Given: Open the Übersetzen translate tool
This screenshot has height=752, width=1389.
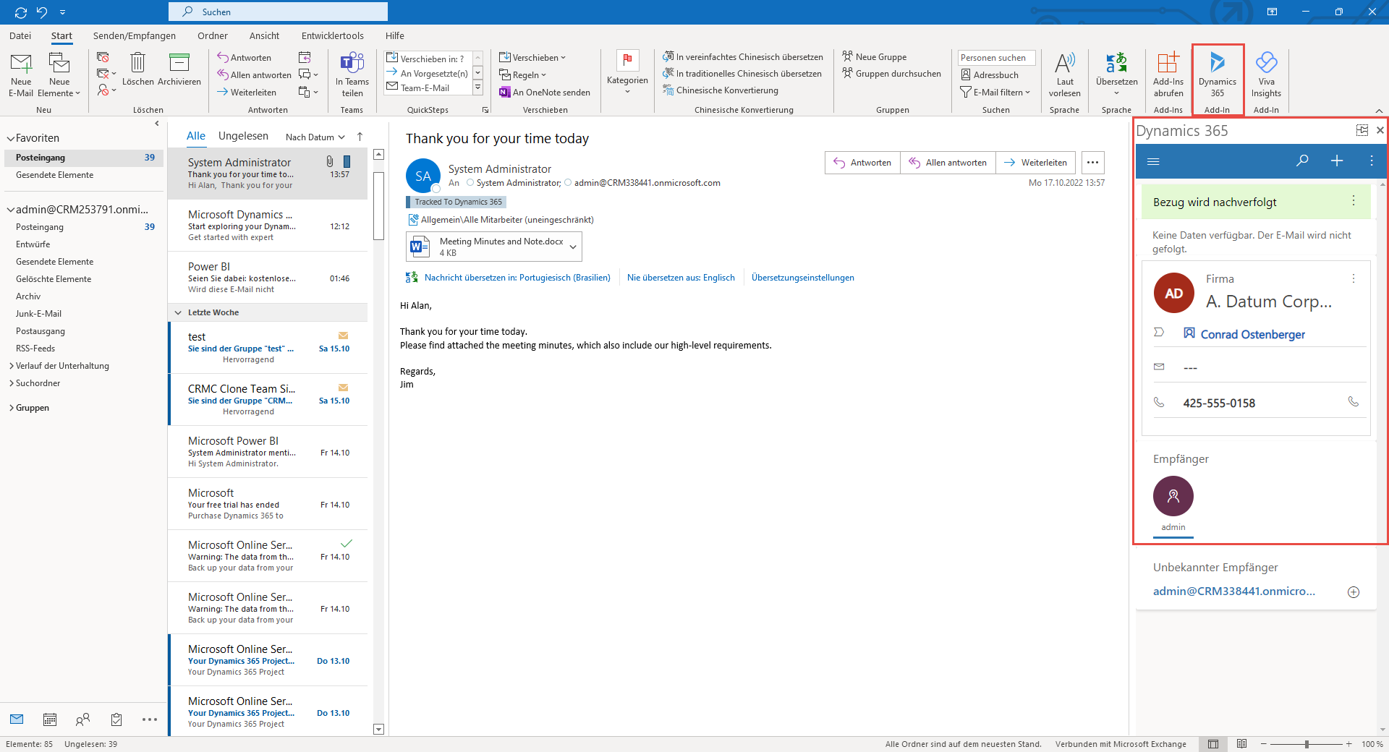Looking at the screenshot, I should coord(1116,74).
